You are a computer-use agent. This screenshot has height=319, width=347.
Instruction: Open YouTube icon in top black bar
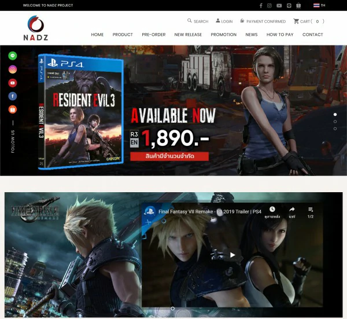pos(279,6)
